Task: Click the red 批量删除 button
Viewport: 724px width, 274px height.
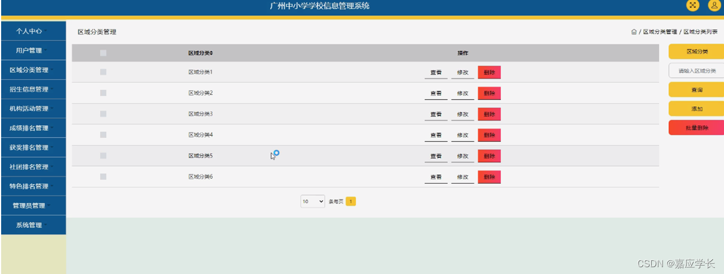Action: 697,128
